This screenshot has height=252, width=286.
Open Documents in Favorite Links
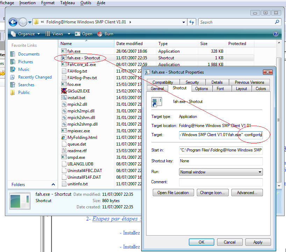coord(29,54)
